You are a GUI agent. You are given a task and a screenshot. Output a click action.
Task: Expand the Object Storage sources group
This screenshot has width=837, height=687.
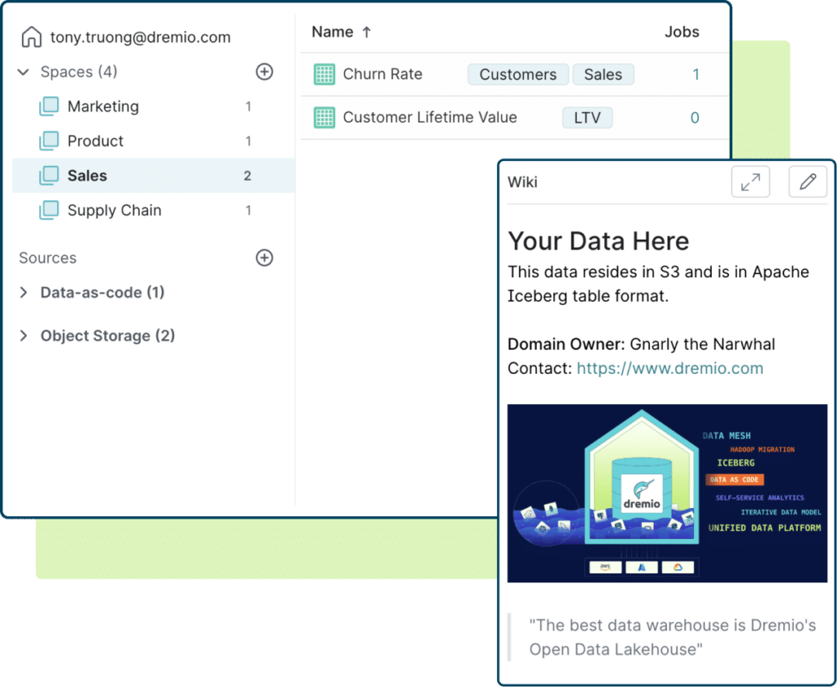[24, 335]
